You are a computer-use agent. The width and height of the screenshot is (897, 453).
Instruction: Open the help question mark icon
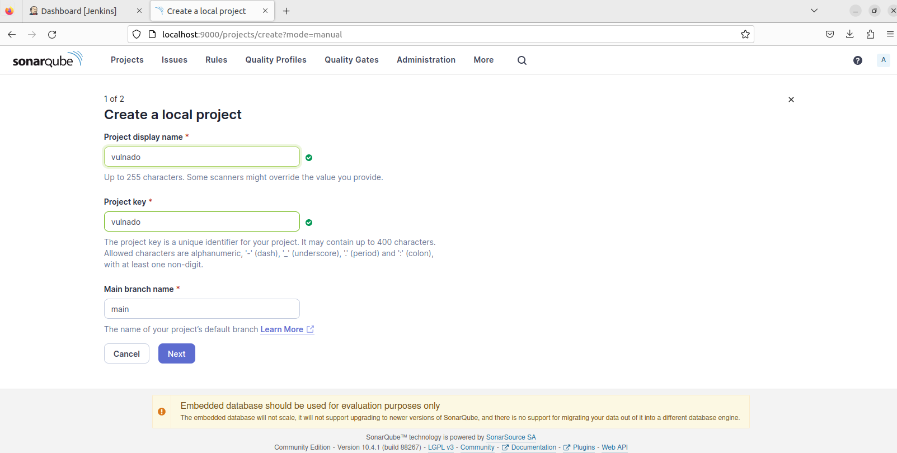pyautogui.click(x=858, y=60)
